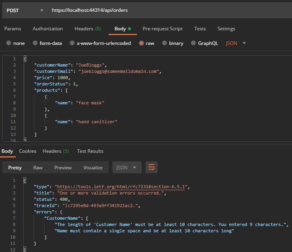Open the Authorization tab

(x=48, y=29)
